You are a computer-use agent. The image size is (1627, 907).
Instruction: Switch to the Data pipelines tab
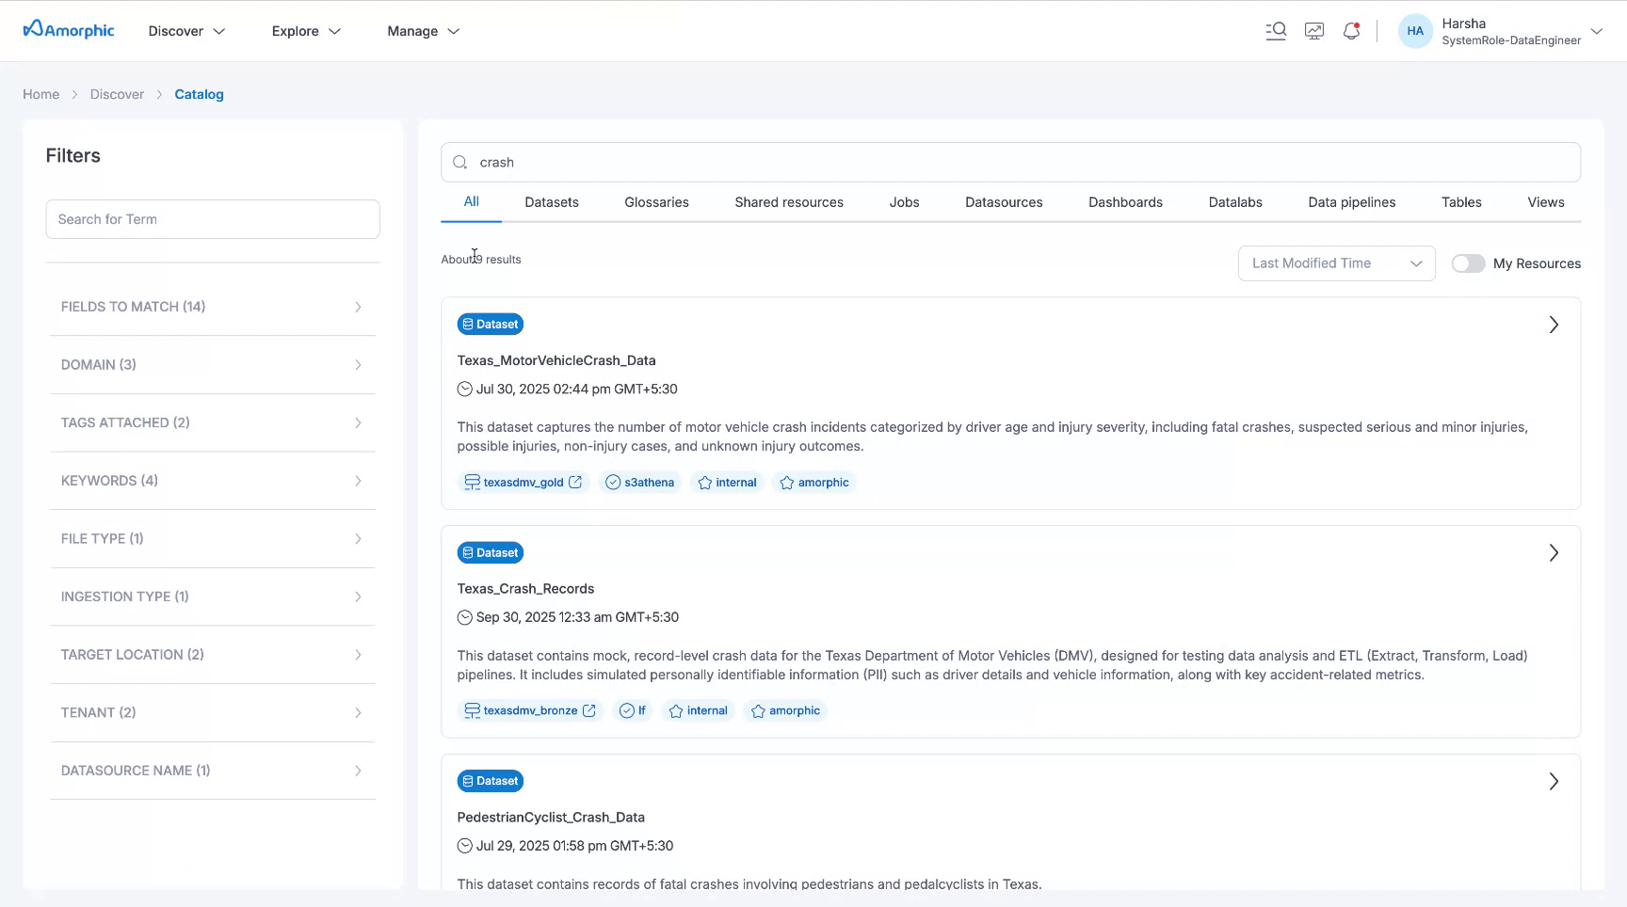point(1351,201)
